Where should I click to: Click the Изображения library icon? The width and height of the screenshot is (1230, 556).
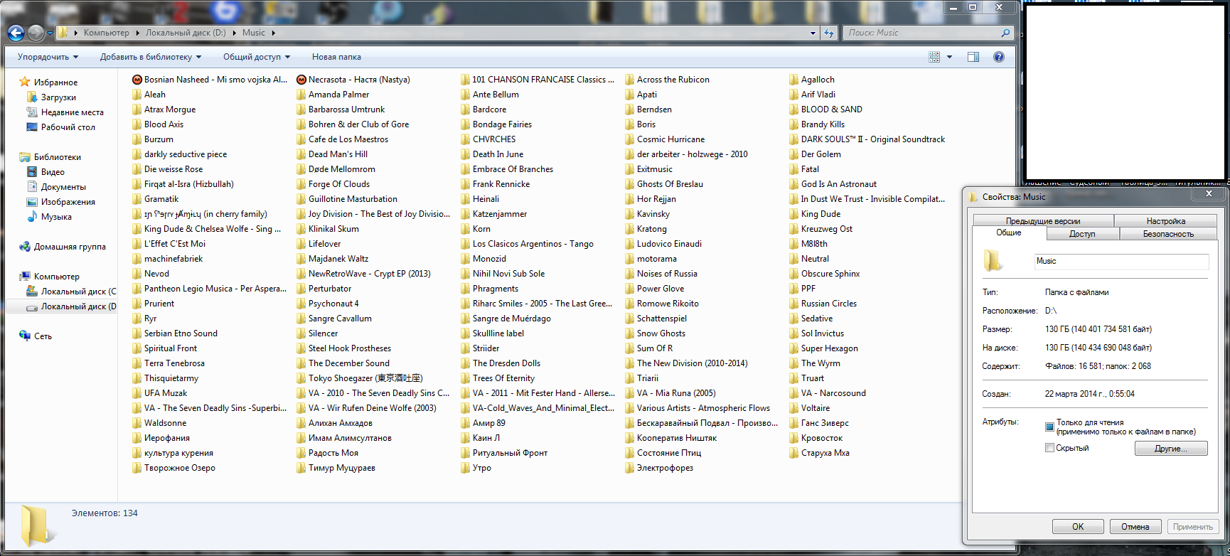31,201
